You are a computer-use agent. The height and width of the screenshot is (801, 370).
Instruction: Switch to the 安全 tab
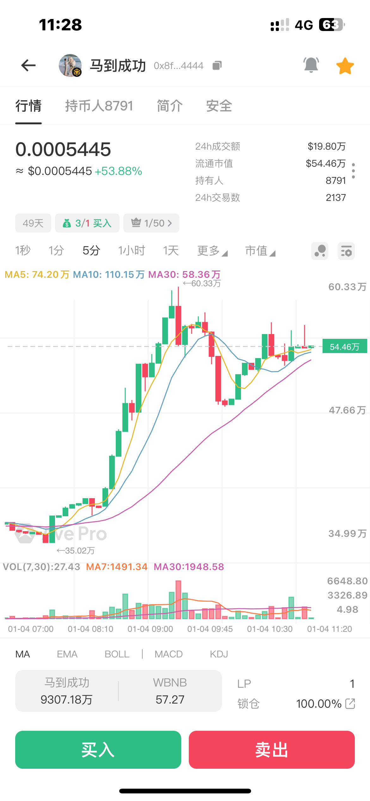pos(219,106)
